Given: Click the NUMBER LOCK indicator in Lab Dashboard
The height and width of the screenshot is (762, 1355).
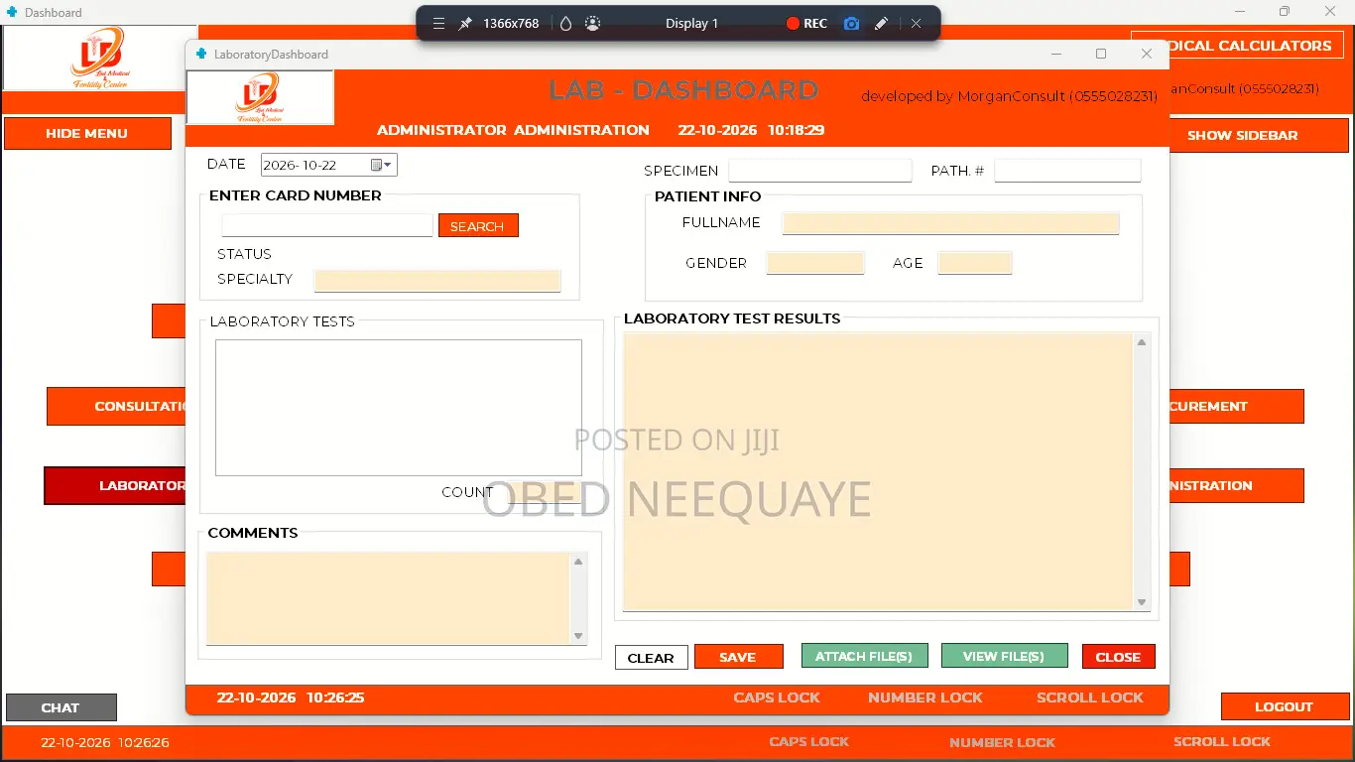Looking at the screenshot, I should (x=925, y=698).
